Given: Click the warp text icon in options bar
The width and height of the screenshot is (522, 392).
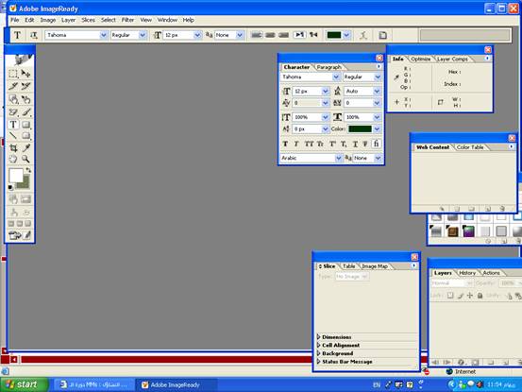Looking at the screenshot, I should [363, 35].
